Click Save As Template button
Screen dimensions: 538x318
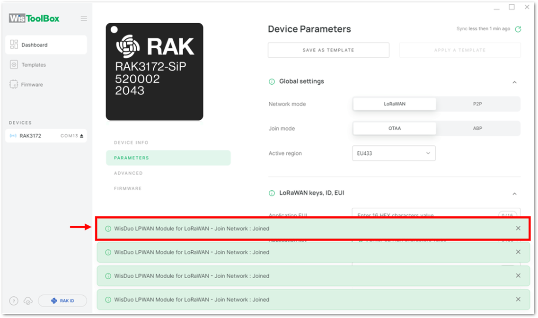coord(328,50)
